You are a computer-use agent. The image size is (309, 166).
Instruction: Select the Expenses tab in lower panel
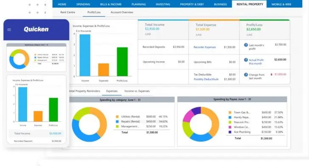point(112,91)
